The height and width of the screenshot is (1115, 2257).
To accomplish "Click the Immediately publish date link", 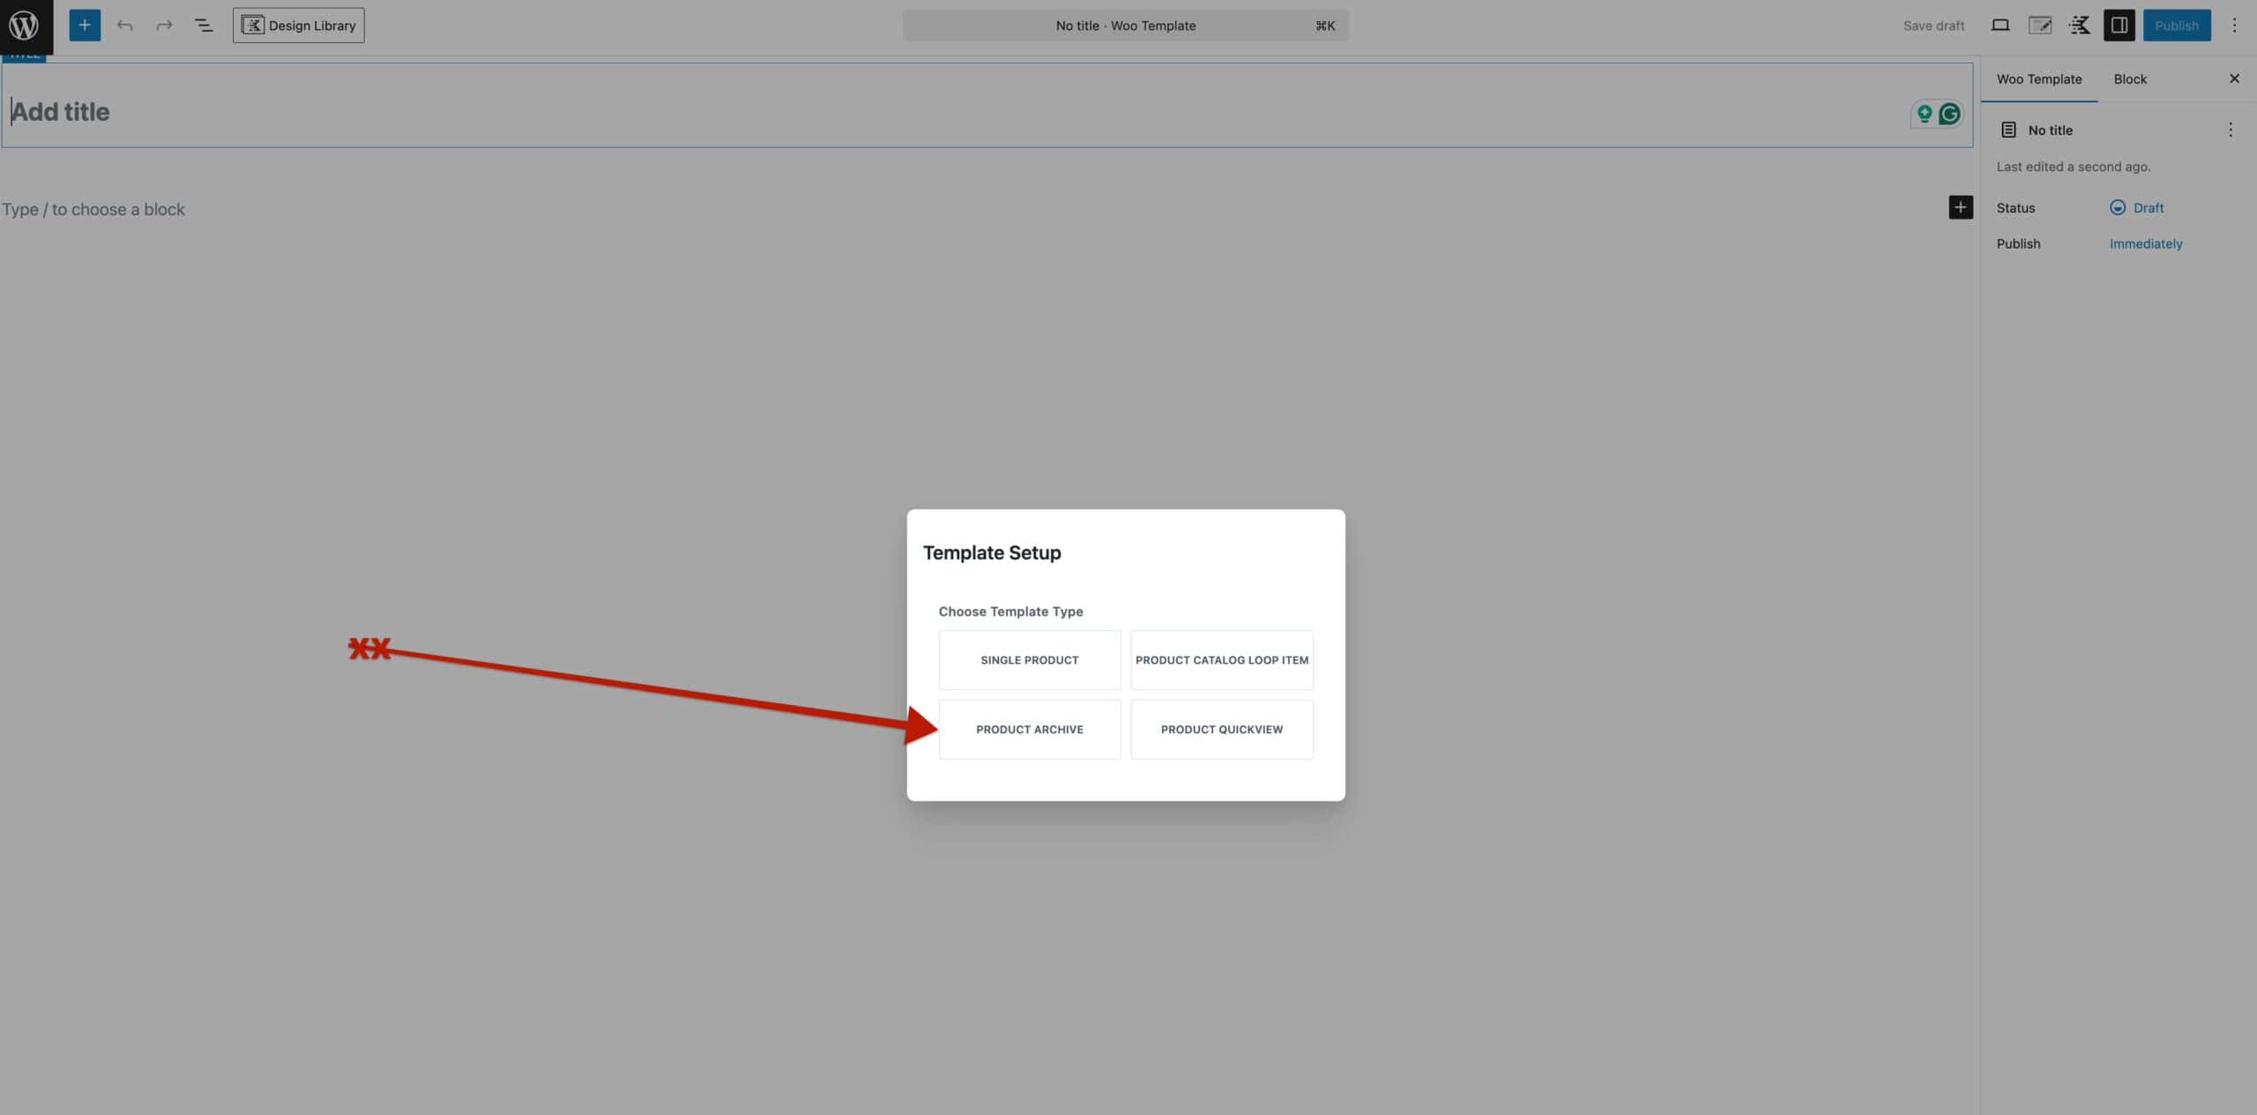I will [2145, 244].
